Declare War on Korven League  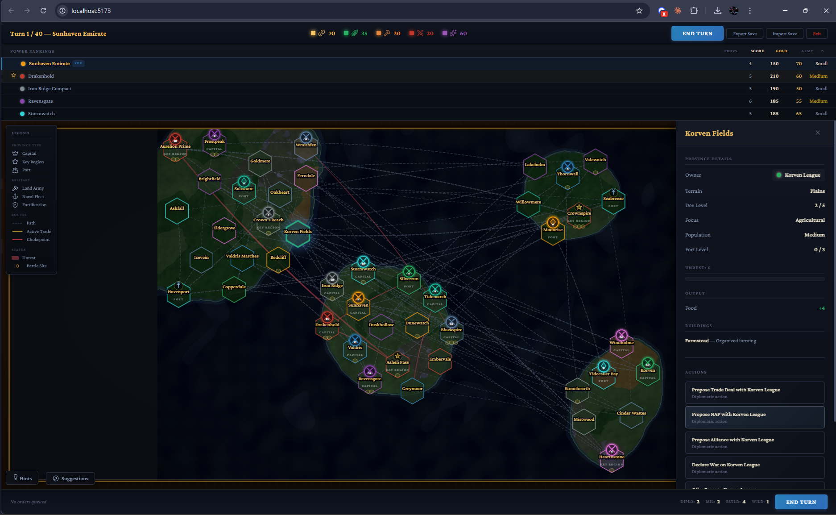755,468
